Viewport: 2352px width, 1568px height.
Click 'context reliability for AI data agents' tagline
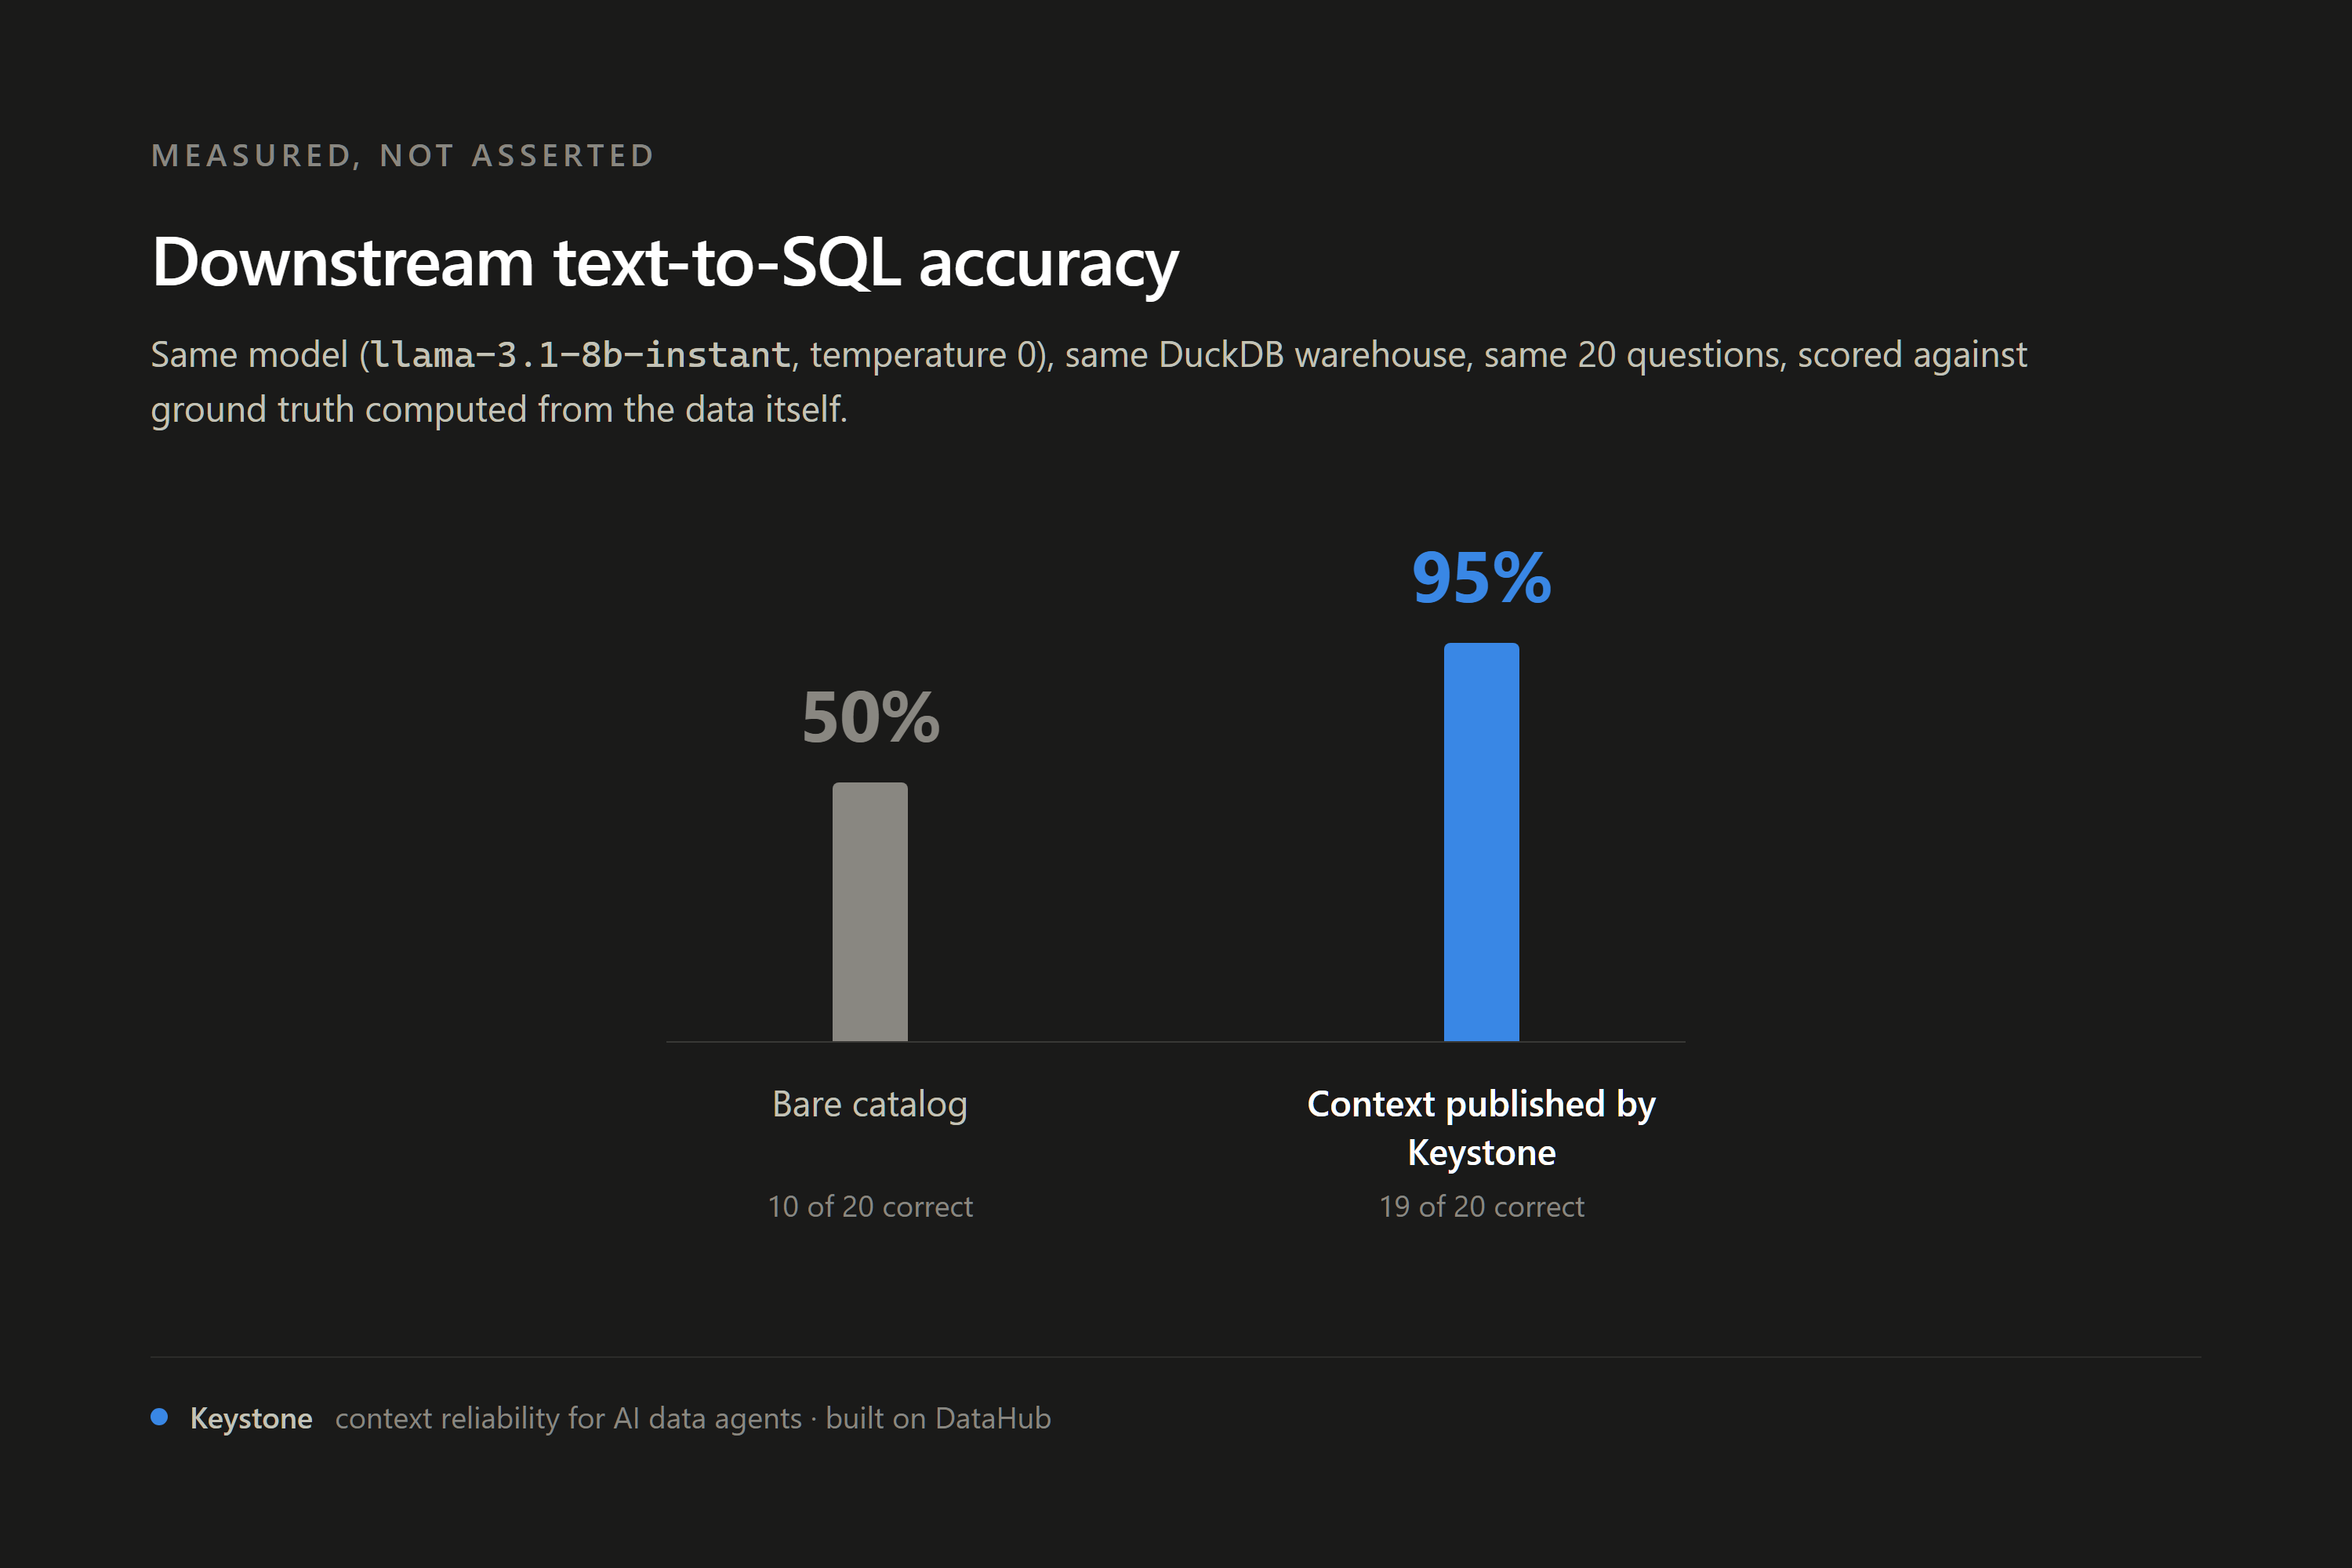click(x=568, y=1418)
